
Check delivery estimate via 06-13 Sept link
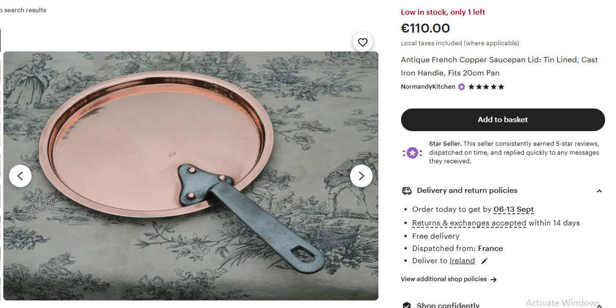point(513,209)
